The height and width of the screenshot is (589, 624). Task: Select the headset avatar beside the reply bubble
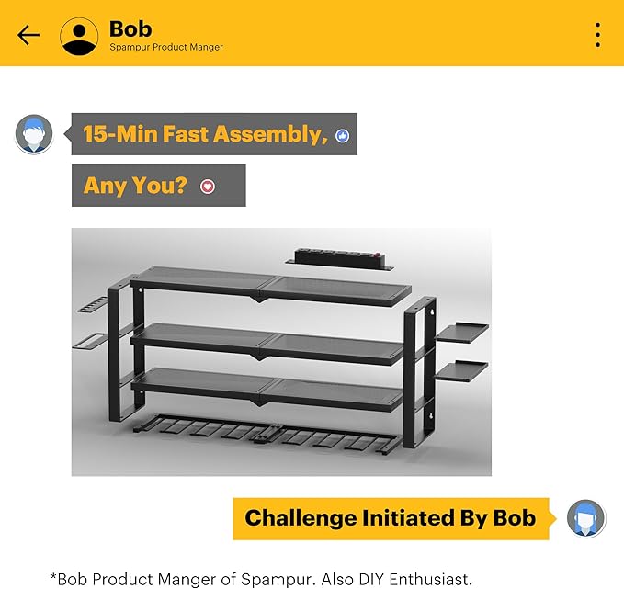click(x=585, y=518)
